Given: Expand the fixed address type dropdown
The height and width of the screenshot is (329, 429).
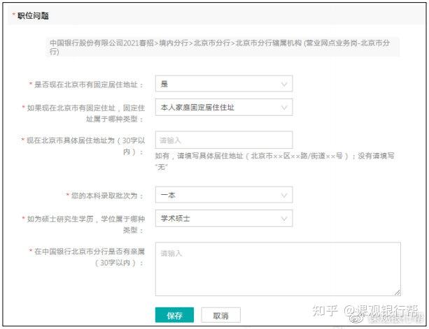Looking at the screenshot, I should pyautogui.click(x=224, y=108).
